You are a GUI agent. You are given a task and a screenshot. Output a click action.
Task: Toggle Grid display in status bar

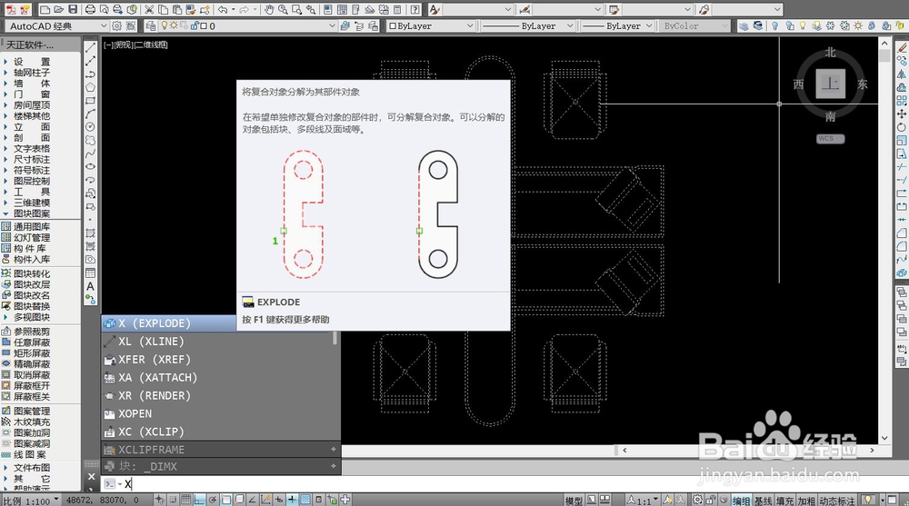tap(186, 500)
